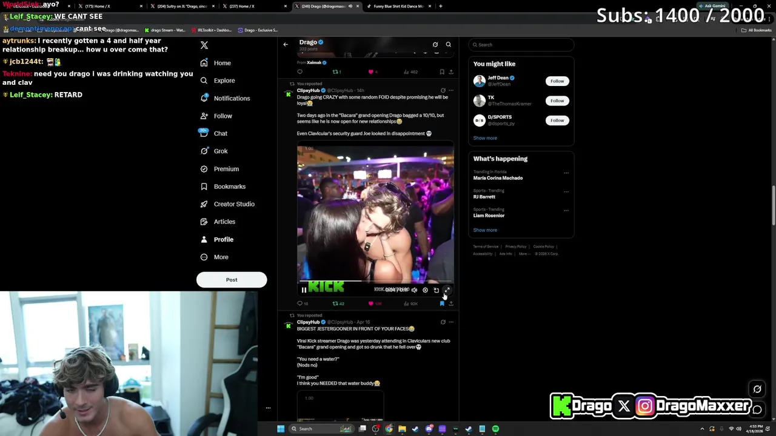Open options for Liam Rosenior trend
The height and width of the screenshot is (436, 776).
(566, 211)
